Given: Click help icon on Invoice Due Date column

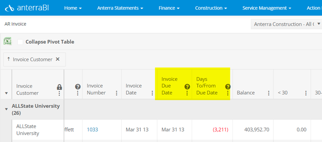Looking at the screenshot, I should click(x=187, y=87).
